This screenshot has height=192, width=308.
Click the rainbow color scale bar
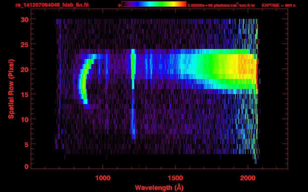(154, 4)
